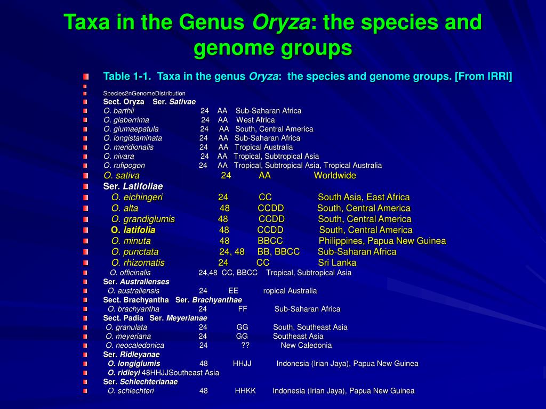This screenshot has width=546, height=409.
Task: Select 'Sri Lanka' in the O. rhizomatis row
Action: pos(337,263)
